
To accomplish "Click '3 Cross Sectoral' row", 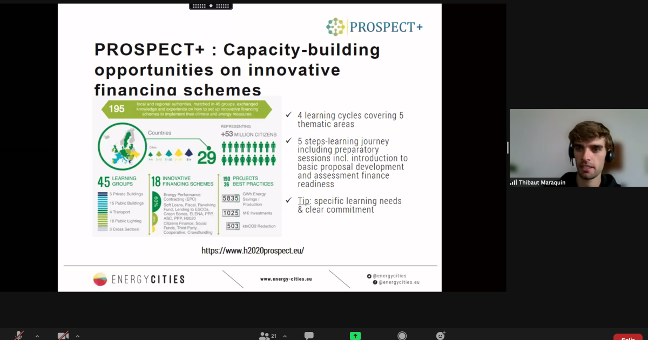I will [125, 229].
